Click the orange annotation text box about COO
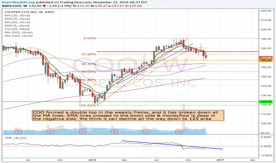 click(128, 116)
